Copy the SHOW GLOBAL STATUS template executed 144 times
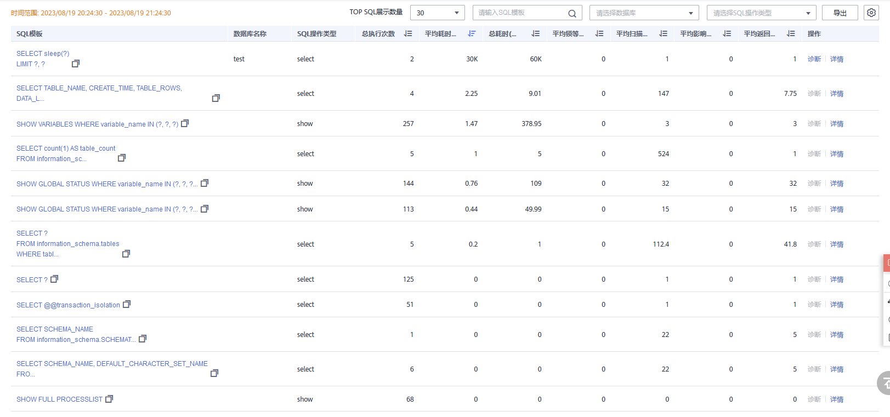Screen dimensions: 890x417 pyautogui.click(x=205, y=183)
